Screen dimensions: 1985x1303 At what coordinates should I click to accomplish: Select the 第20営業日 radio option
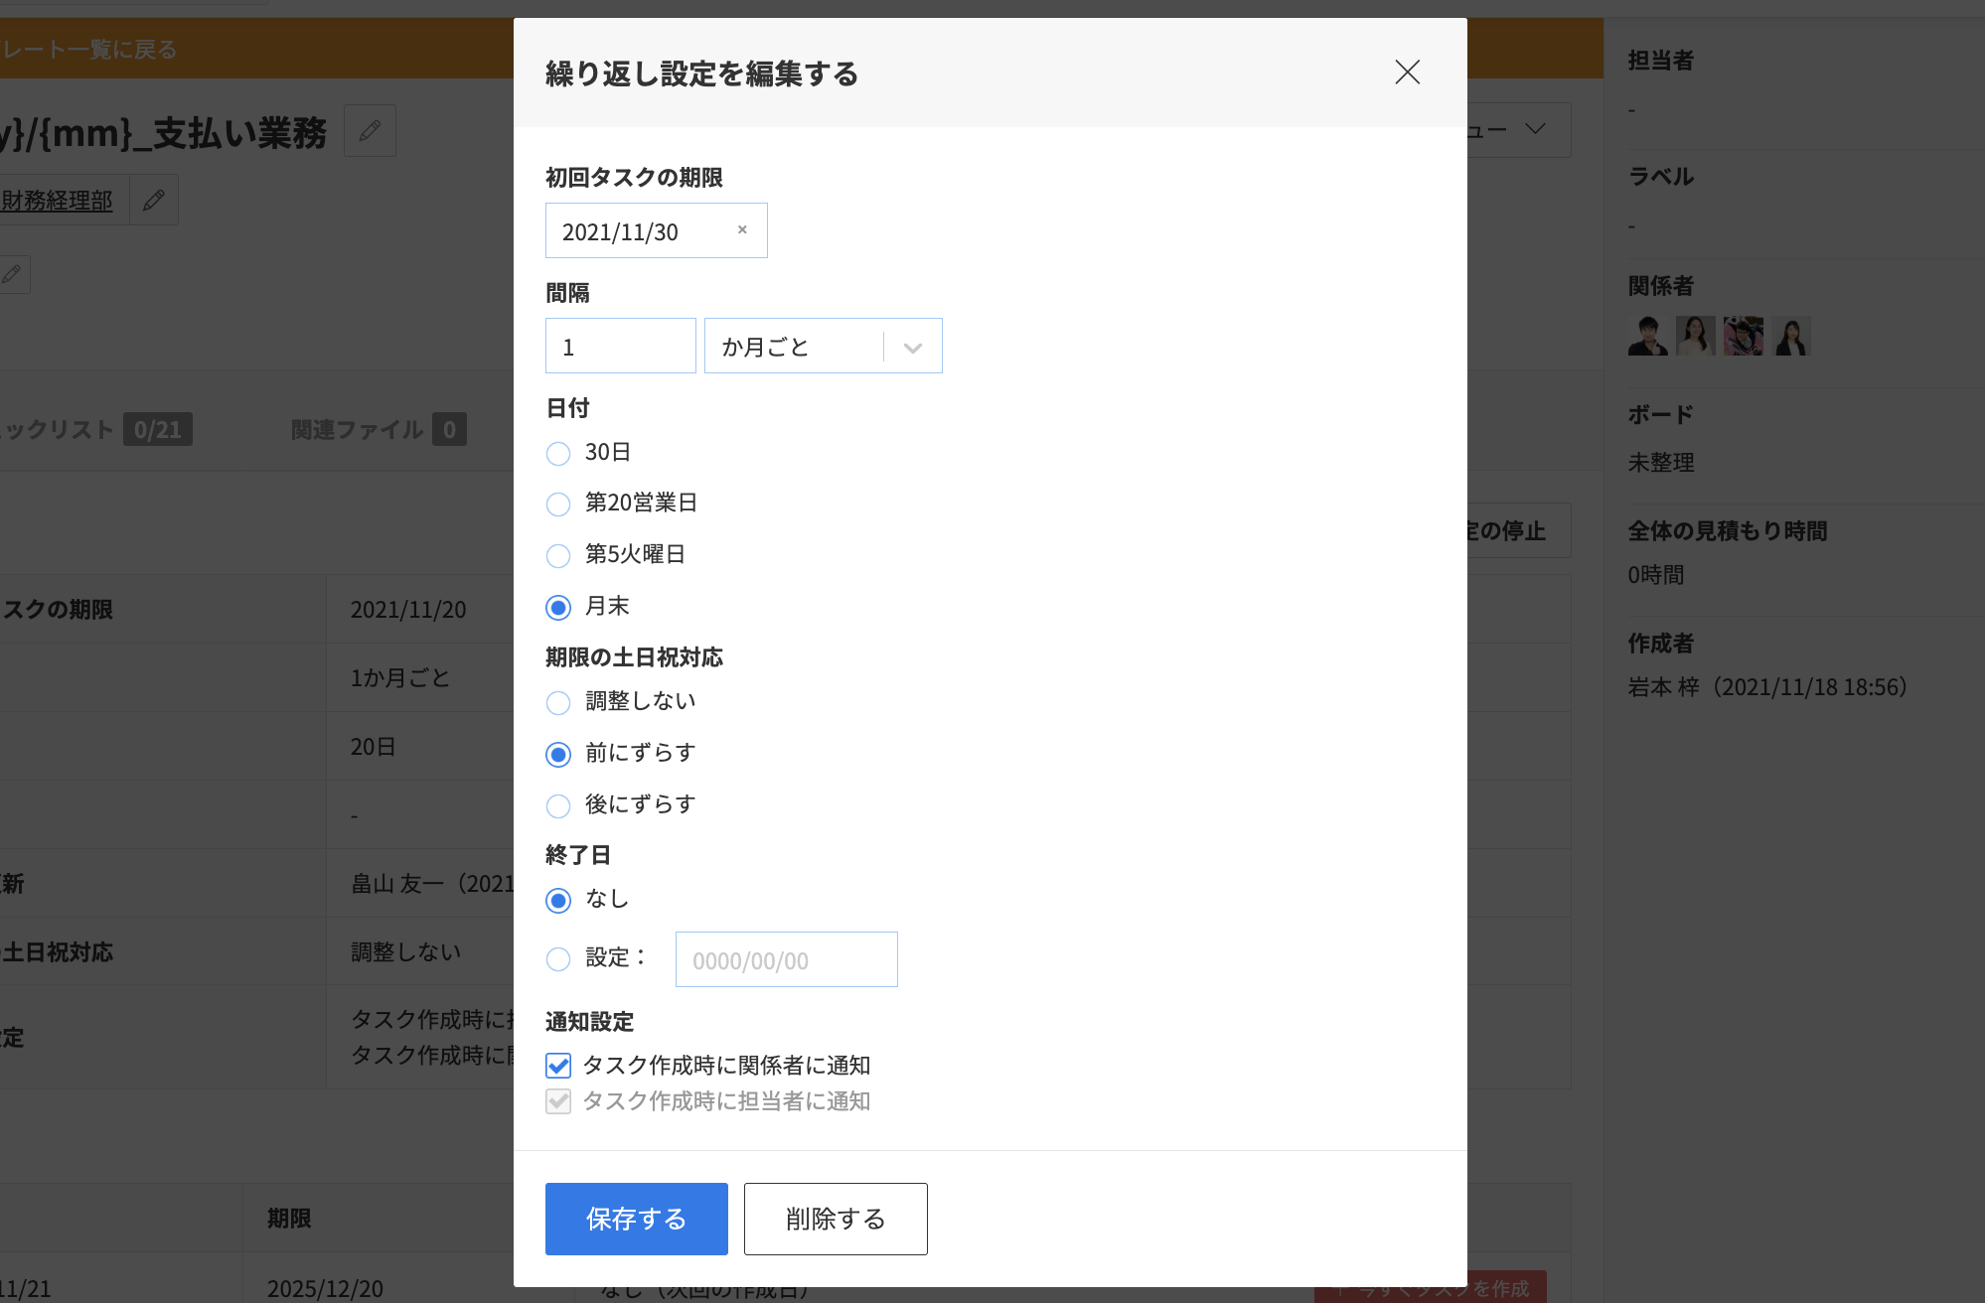[x=558, y=504]
